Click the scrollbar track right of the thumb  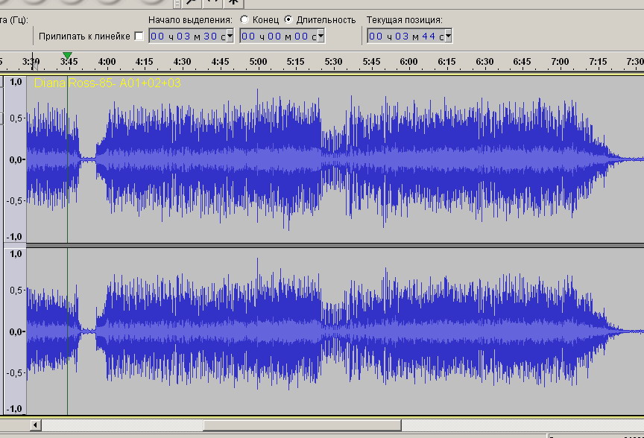522,425
